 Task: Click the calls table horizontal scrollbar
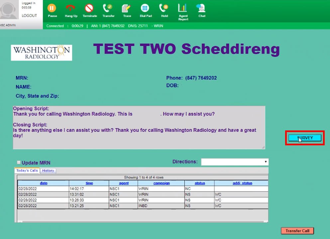point(143,221)
